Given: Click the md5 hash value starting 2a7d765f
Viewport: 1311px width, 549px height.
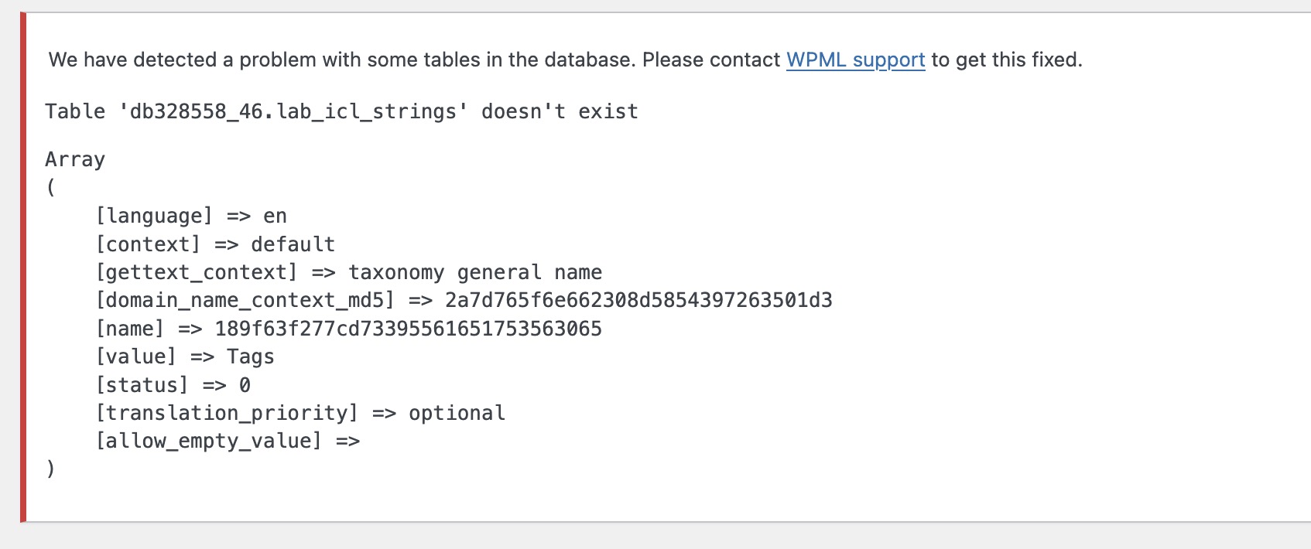Looking at the screenshot, I should [x=638, y=300].
